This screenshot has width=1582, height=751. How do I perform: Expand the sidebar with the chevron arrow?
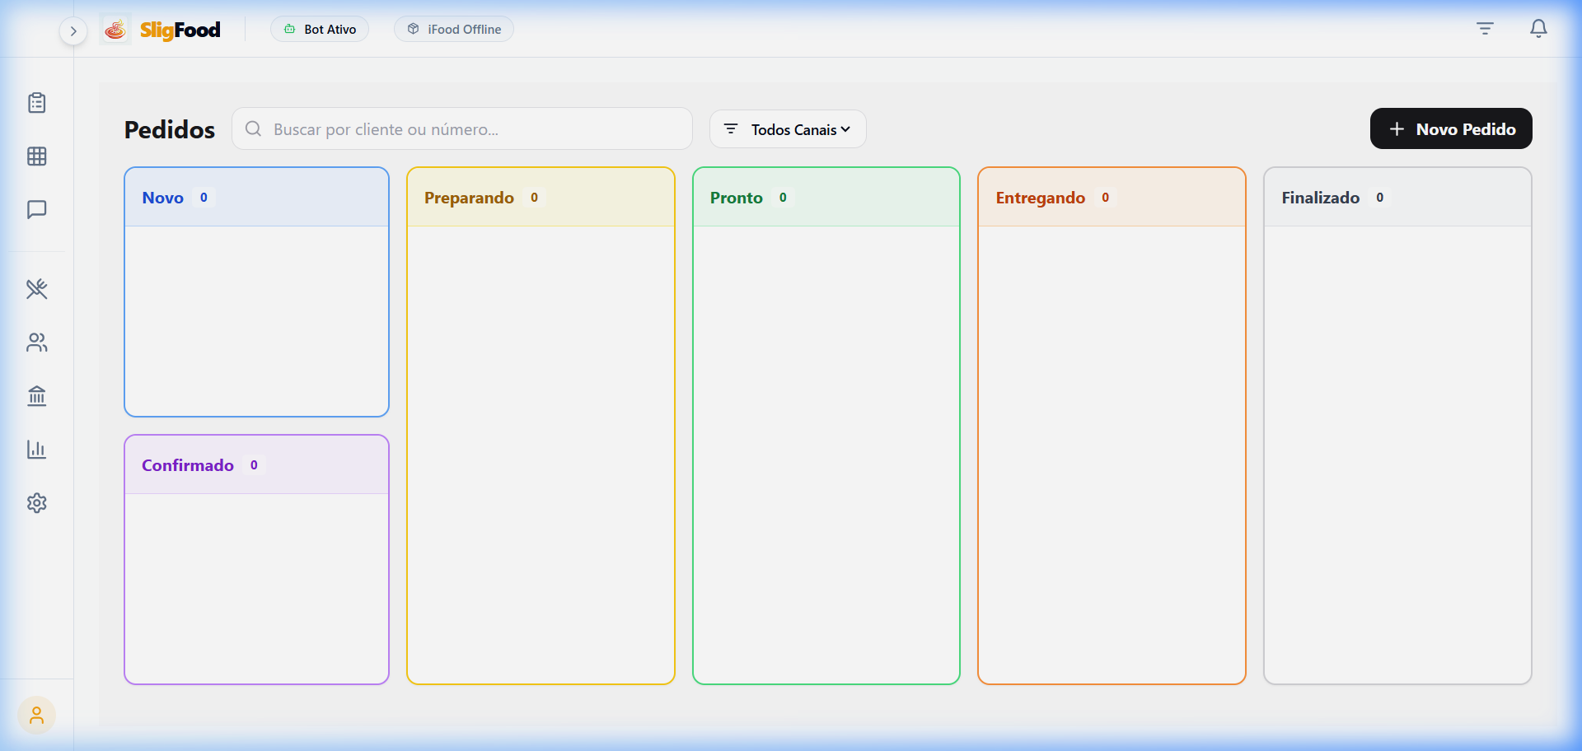(73, 31)
